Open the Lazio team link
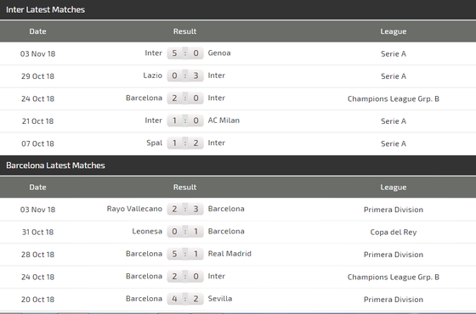Image resolution: width=476 pixels, height=314 pixels. 153,76
